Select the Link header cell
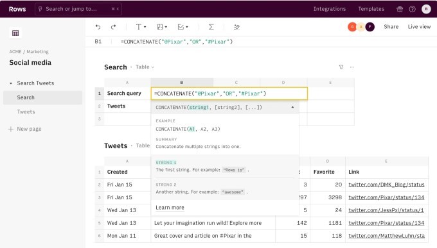Screen dimensions: 437x248 pyautogui.click(x=387, y=172)
